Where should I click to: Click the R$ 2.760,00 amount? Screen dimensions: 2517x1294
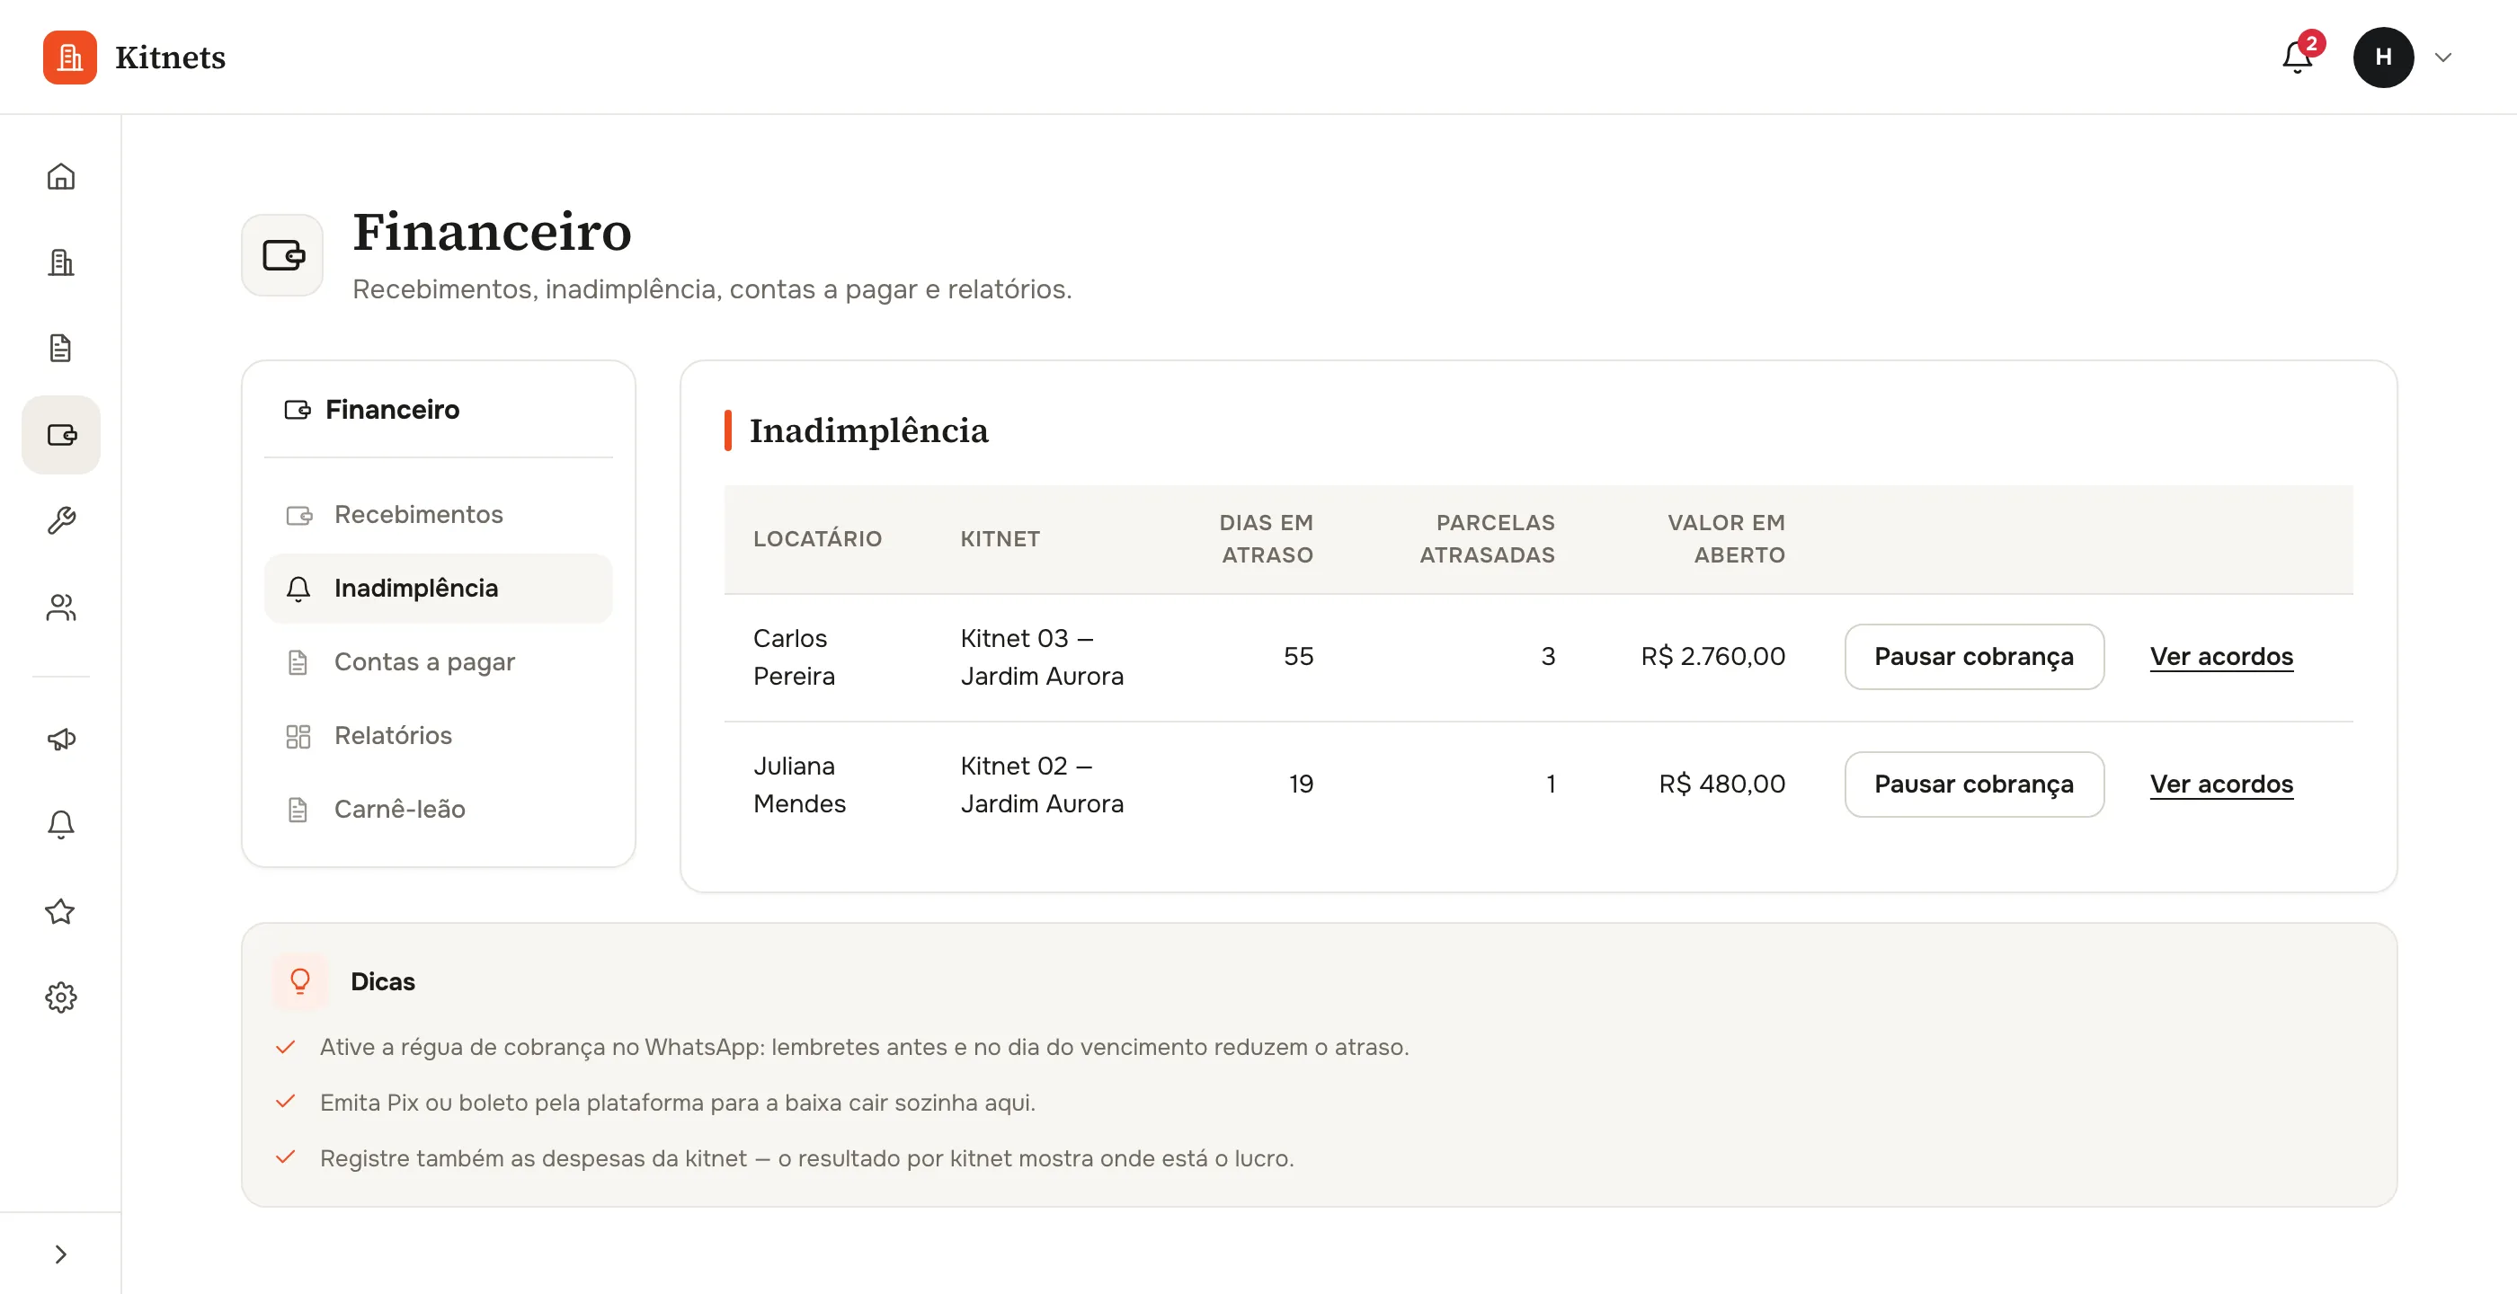pos(1712,656)
